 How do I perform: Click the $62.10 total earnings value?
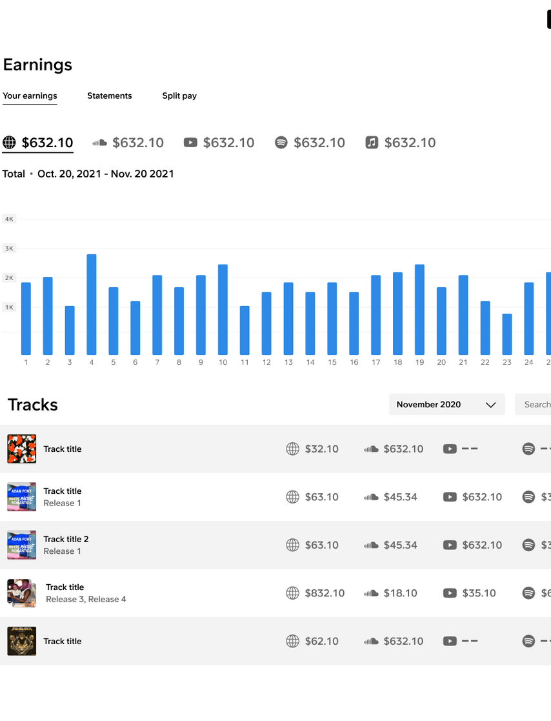(322, 641)
